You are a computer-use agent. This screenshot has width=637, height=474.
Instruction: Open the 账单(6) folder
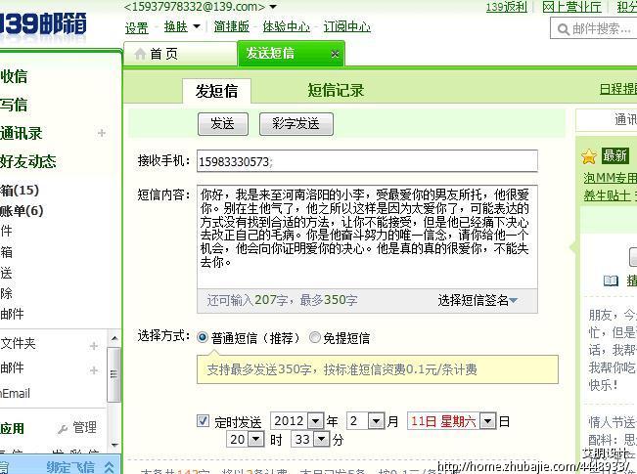tap(22, 211)
